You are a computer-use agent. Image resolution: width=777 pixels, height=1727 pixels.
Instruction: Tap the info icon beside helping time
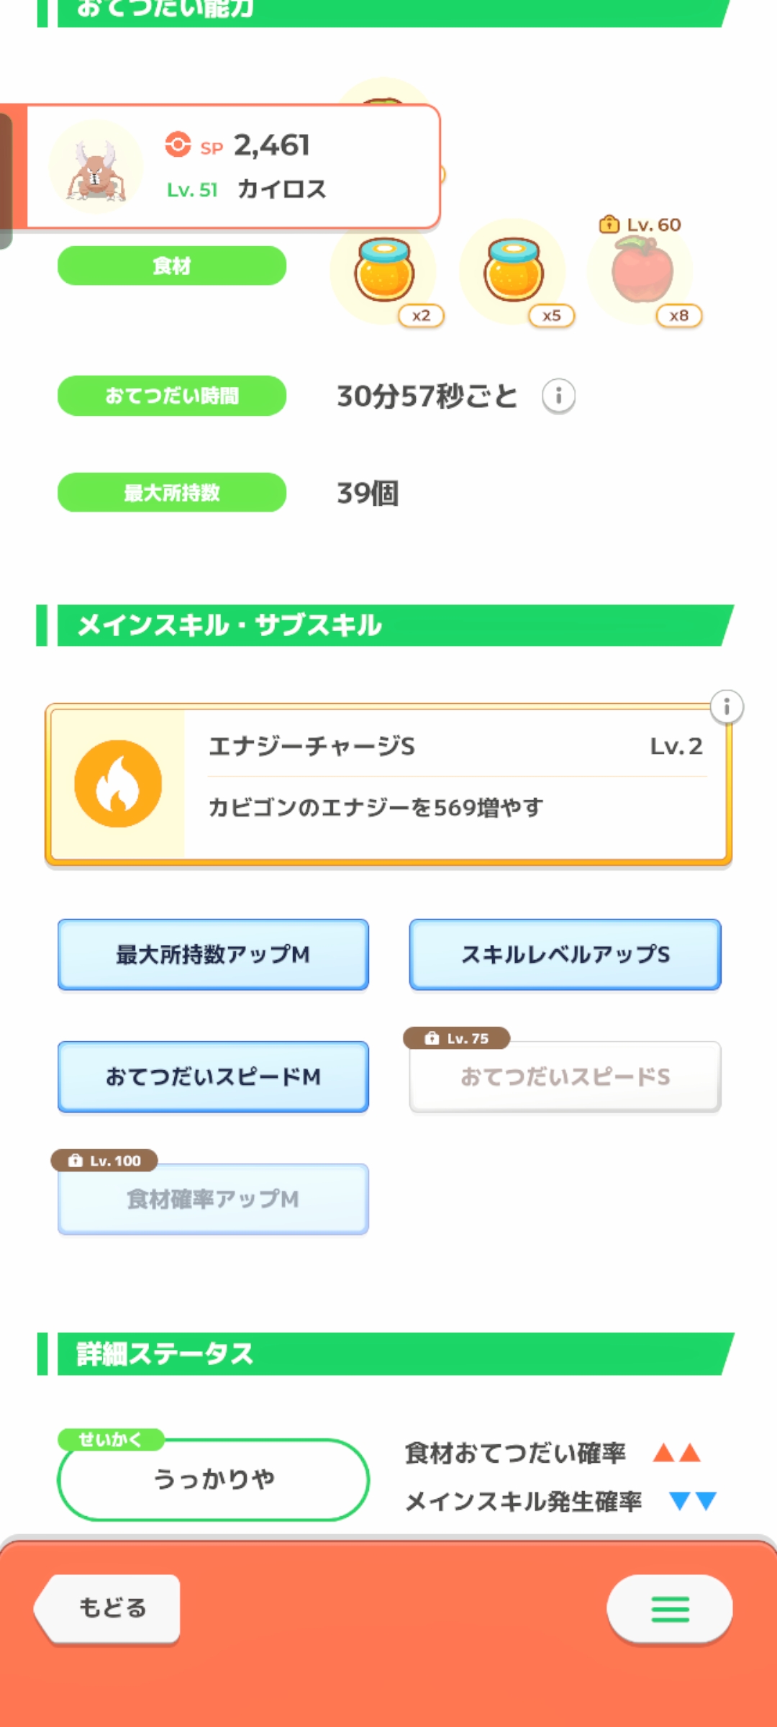point(558,396)
